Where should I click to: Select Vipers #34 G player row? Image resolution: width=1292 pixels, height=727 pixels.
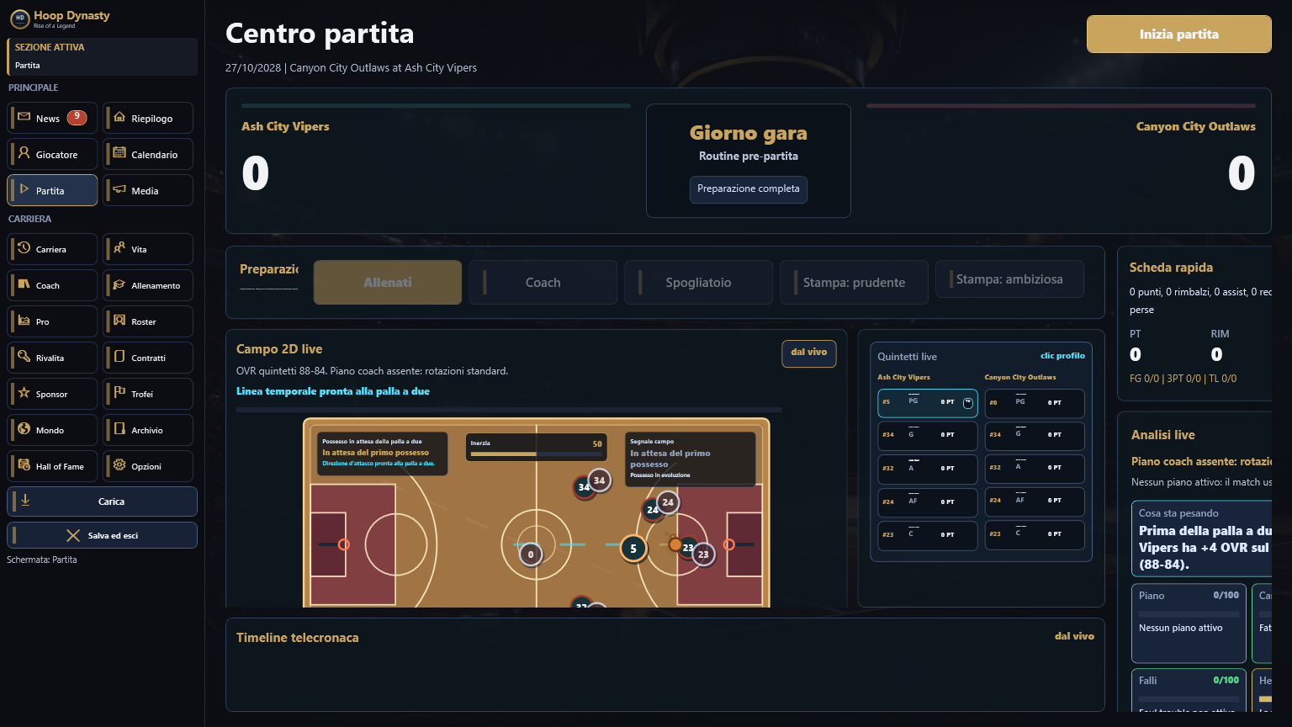[928, 436]
